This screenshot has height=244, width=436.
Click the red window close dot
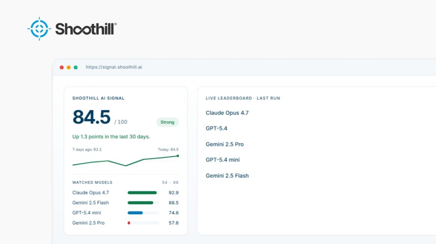pyautogui.click(x=62, y=68)
